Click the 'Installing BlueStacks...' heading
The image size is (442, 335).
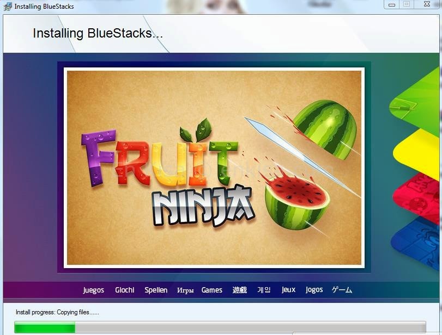pos(98,33)
